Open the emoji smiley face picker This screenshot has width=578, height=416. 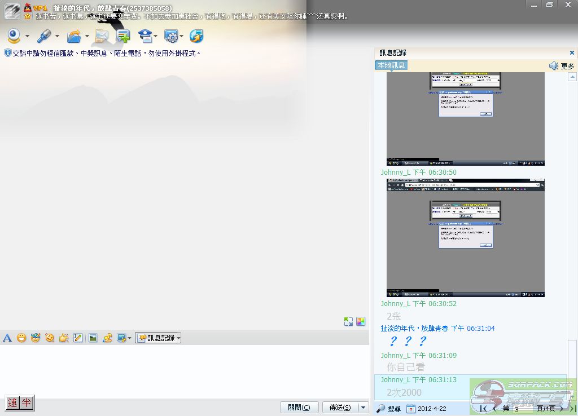pos(21,338)
